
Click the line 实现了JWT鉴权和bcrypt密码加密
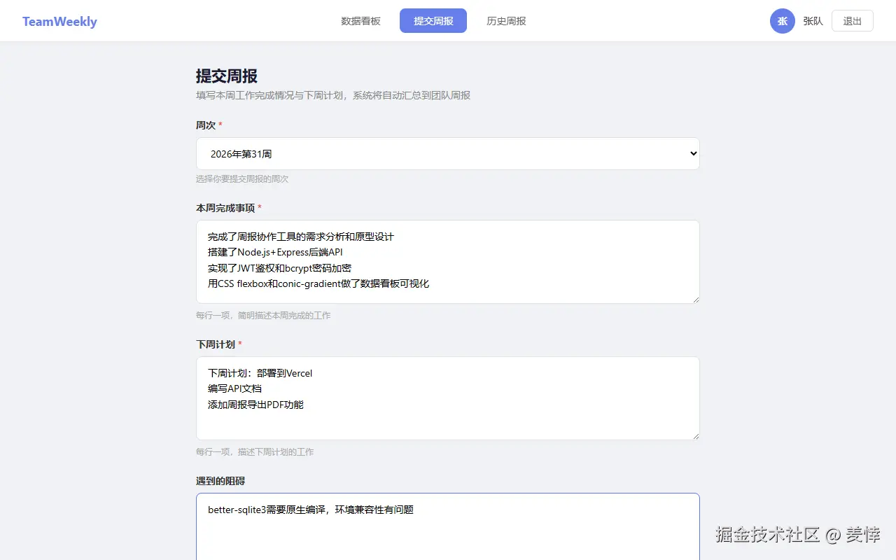[x=279, y=268]
